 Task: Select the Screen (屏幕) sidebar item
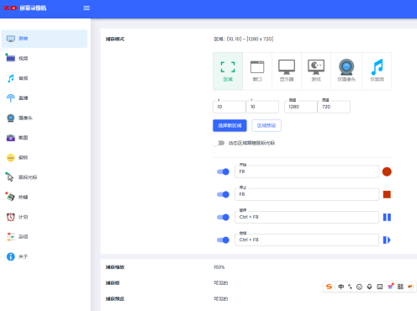tap(45, 39)
